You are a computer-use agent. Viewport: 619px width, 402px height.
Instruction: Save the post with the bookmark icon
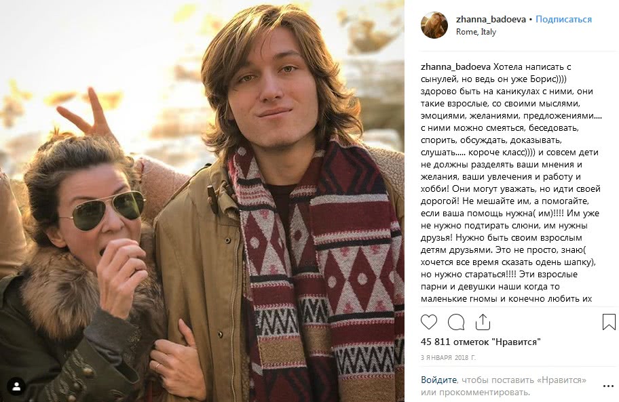[609, 322]
